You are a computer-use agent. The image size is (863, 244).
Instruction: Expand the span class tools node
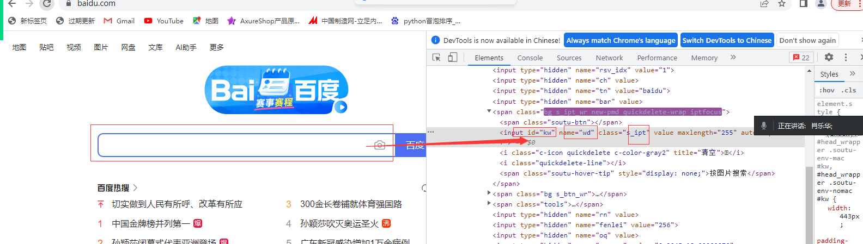tap(489, 203)
